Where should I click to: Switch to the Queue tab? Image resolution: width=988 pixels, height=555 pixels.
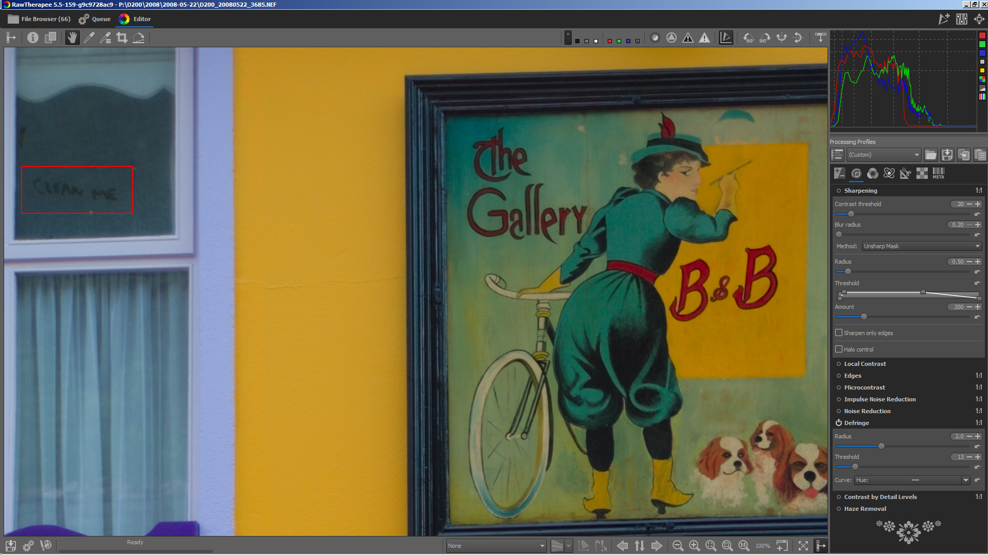pos(95,19)
